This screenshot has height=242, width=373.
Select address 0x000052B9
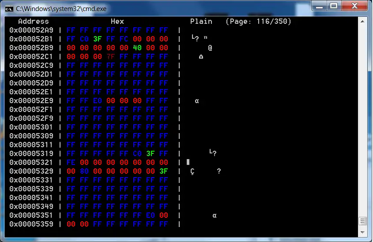pyautogui.click(x=31, y=48)
